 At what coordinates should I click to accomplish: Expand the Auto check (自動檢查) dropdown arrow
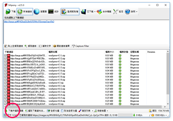(x=107, y=111)
